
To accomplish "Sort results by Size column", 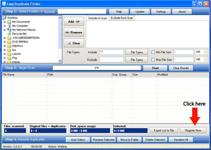I will click(144, 75).
